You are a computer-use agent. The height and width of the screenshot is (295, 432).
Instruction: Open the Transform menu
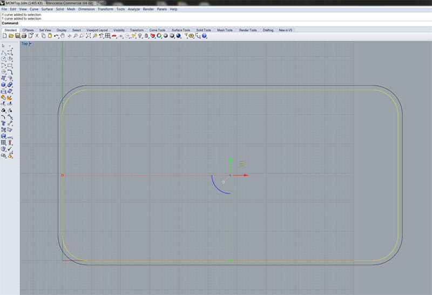click(x=105, y=9)
